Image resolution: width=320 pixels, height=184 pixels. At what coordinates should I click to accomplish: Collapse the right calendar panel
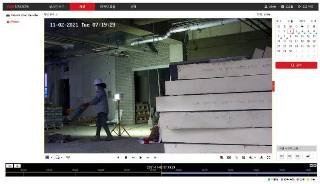click(x=273, y=86)
